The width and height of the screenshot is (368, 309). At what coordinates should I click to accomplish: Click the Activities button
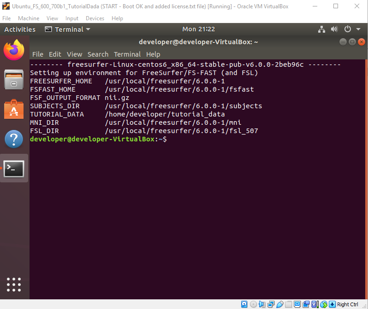(x=20, y=29)
